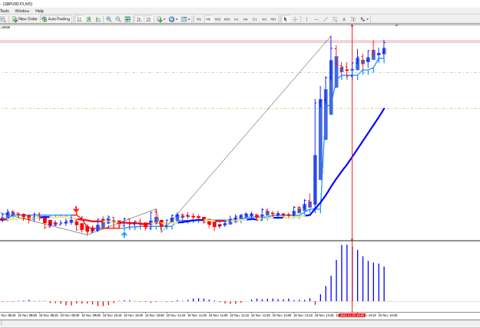Image resolution: width=480 pixels, height=328 pixels.
Task: Select the red vertical line top handle
Action: 352,25
